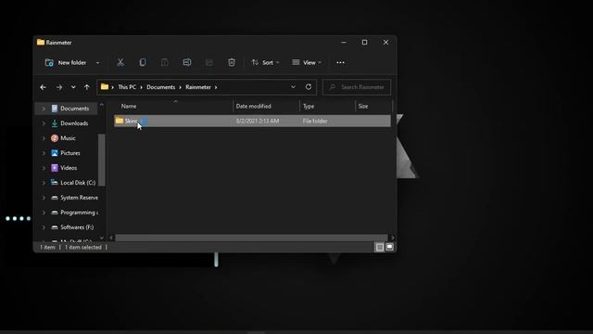Go up one folder level arrow
The width and height of the screenshot is (593, 334).
click(86, 87)
